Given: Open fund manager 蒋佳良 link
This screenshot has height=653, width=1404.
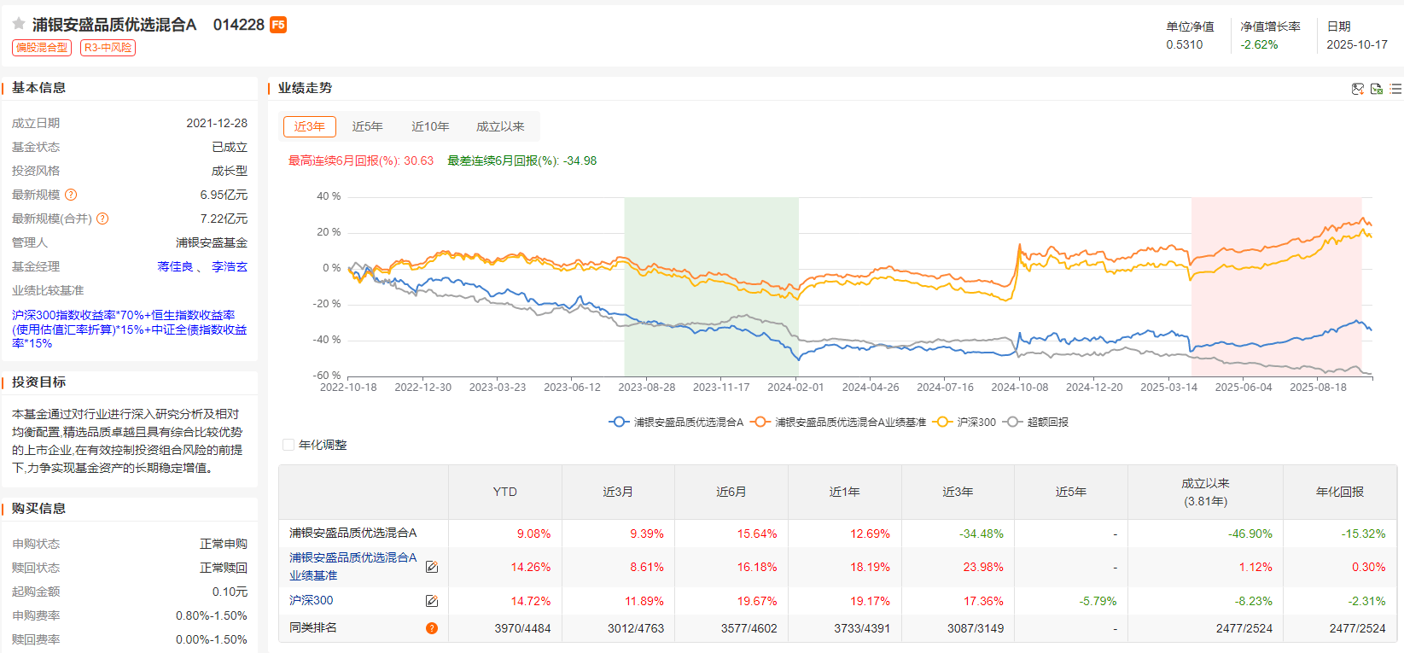Looking at the screenshot, I should [175, 266].
